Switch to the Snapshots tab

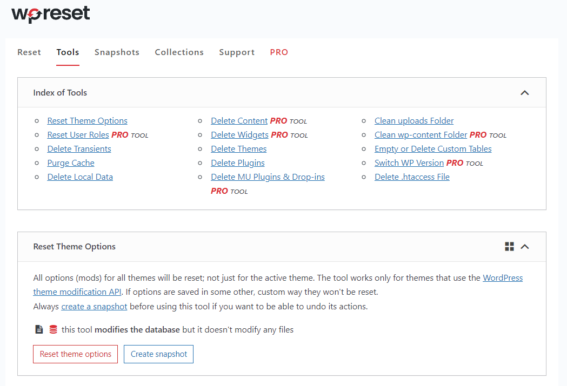point(117,52)
